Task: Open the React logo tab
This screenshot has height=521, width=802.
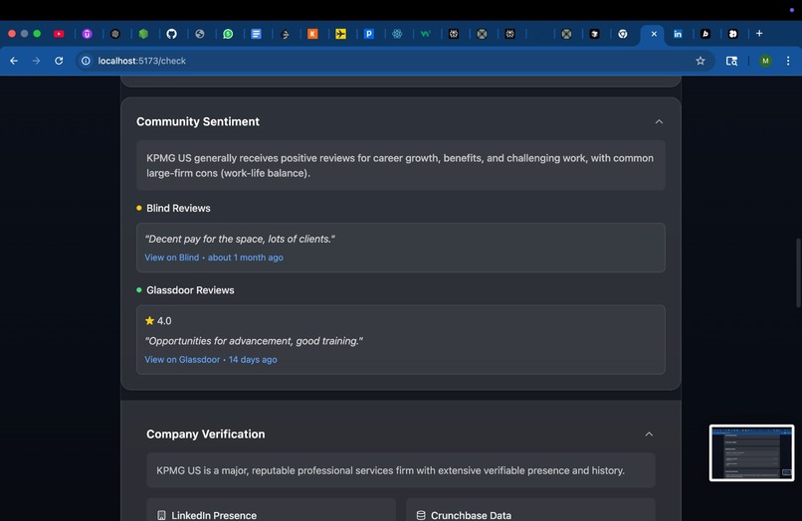Action: 397,34
